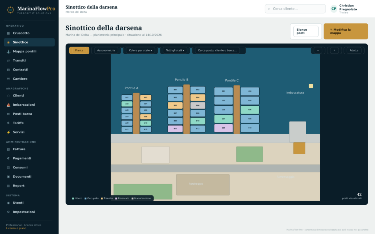Select Sinottico in the sidebar
The height and width of the screenshot is (234, 375).
tap(29, 42)
